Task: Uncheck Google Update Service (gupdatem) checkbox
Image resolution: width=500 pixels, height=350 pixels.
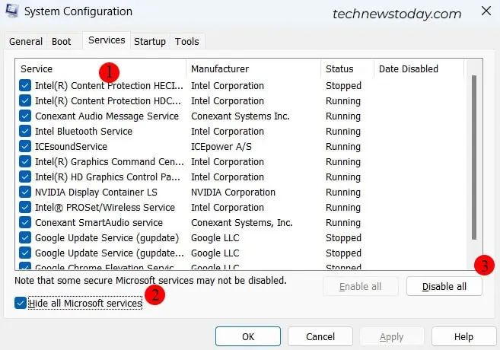Action: pos(25,253)
